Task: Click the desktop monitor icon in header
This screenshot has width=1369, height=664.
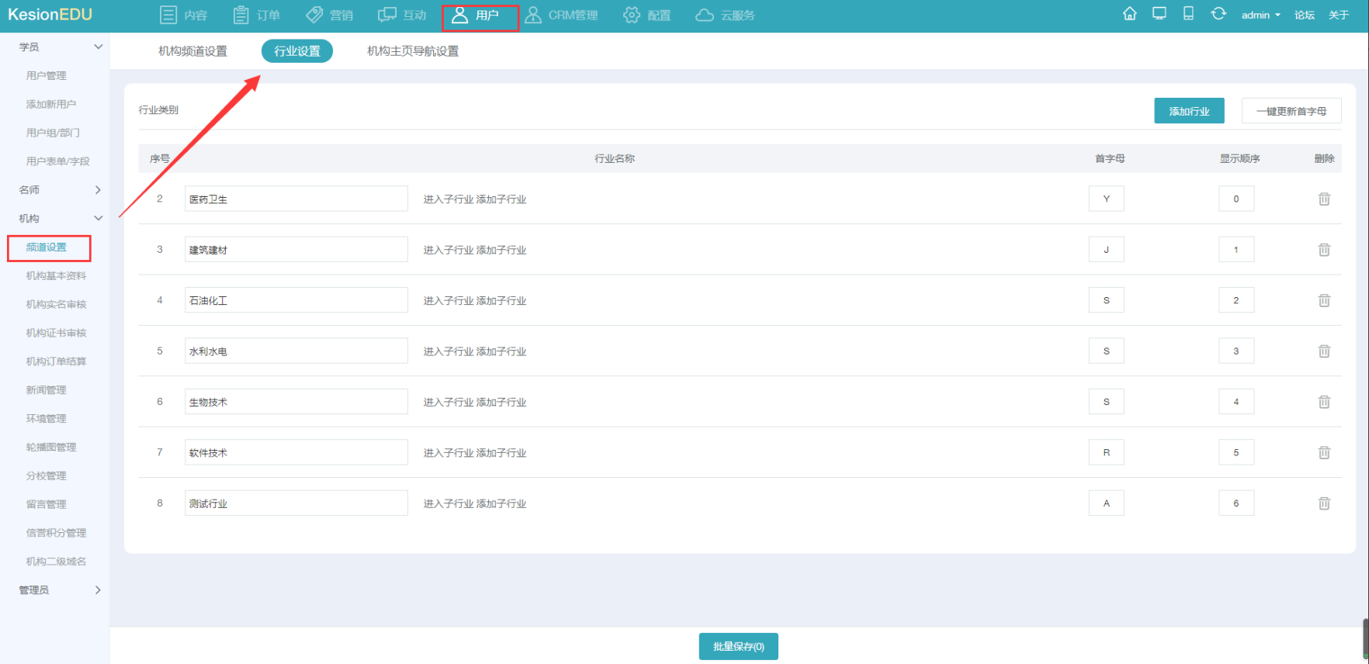Action: pyautogui.click(x=1159, y=14)
